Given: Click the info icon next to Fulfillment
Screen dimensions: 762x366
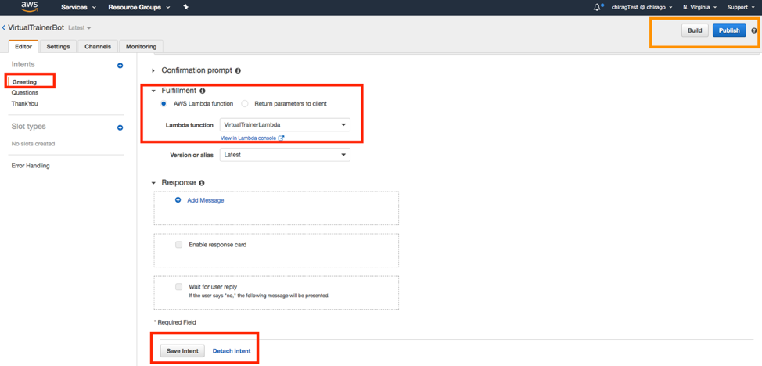Looking at the screenshot, I should coord(202,91).
